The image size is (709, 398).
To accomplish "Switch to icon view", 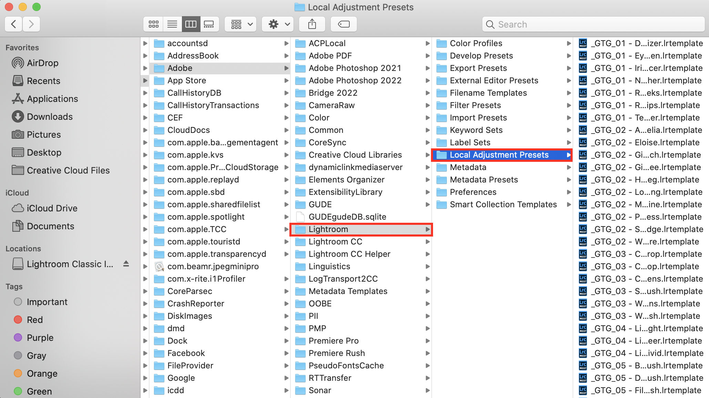I will (154, 24).
